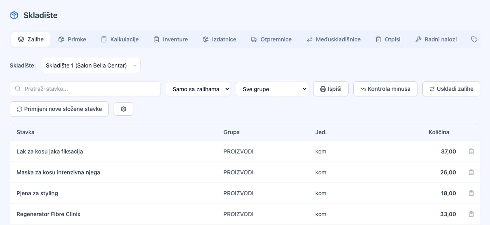Click the price tag icon tab
490x225 pixels.
pos(474,39)
